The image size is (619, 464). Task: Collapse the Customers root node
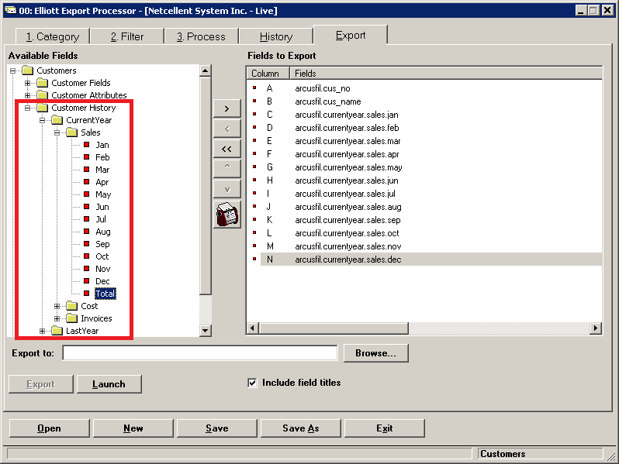tap(12, 71)
